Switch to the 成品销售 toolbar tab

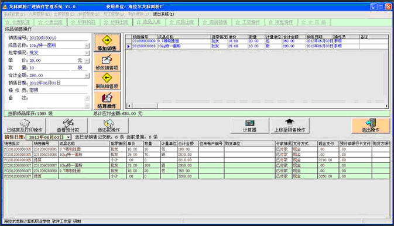pyautogui.click(x=215, y=22)
